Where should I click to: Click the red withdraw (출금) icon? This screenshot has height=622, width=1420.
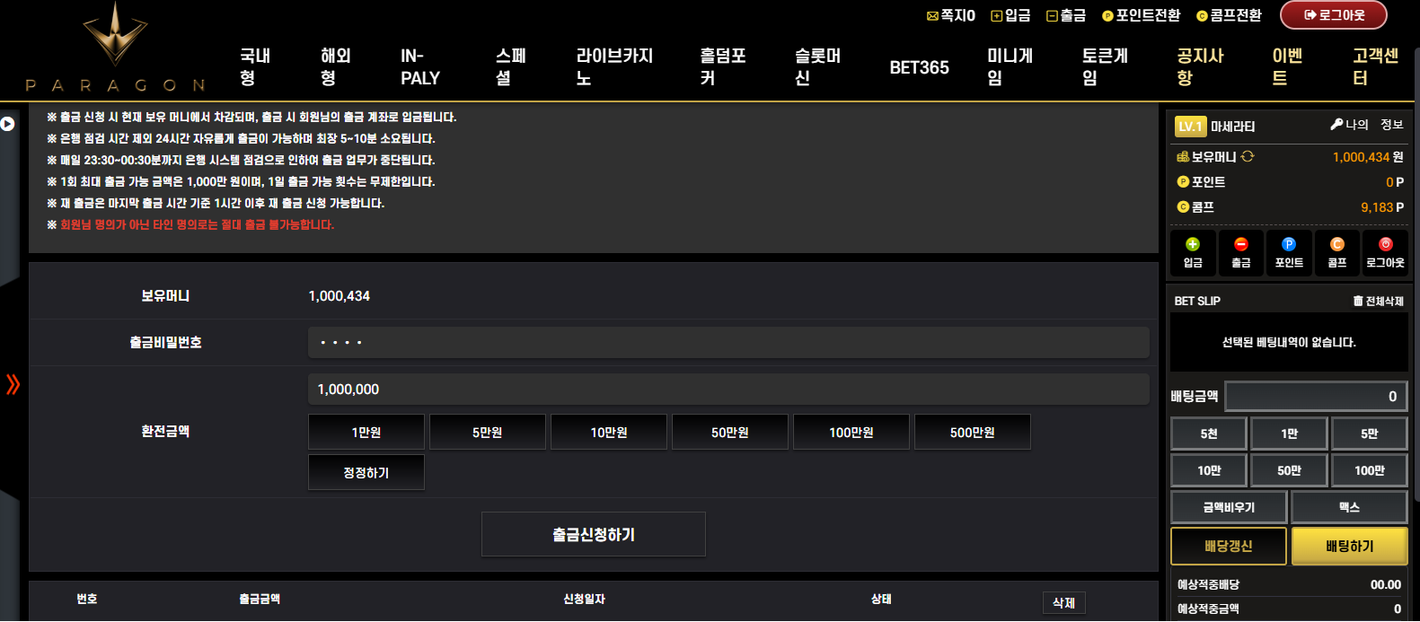pyautogui.click(x=1240, y=244)
